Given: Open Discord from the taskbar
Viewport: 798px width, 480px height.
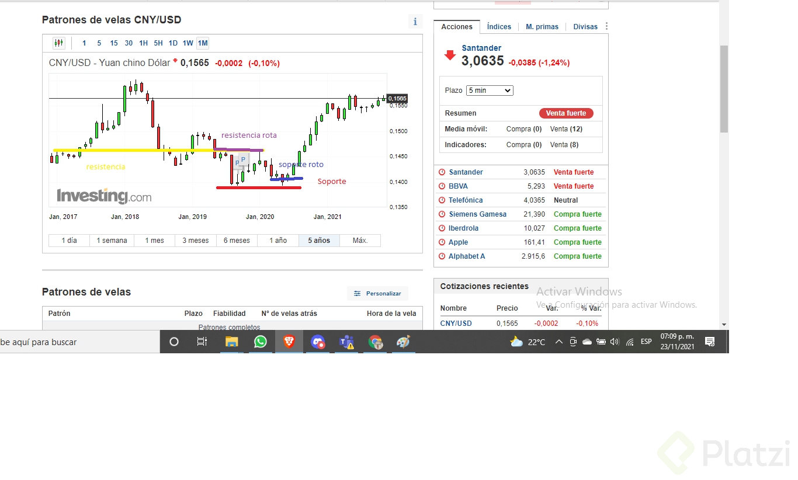Looking at the screenshot, I should (318, 342).
